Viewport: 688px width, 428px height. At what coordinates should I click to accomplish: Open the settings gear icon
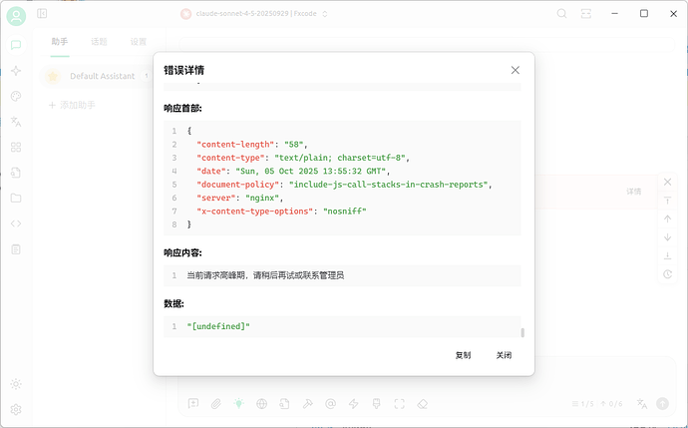click(16, 410)
